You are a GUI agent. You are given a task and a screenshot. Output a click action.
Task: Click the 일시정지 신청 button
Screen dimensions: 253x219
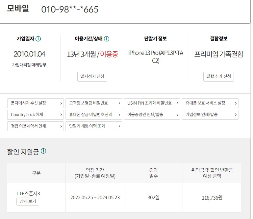[x=92, y=76]
